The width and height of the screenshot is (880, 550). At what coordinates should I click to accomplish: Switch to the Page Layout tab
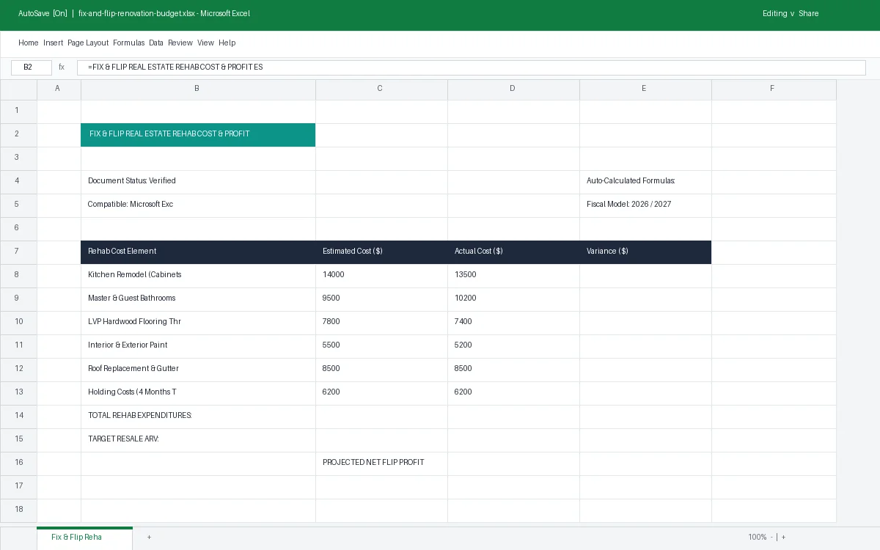point(88,43)
